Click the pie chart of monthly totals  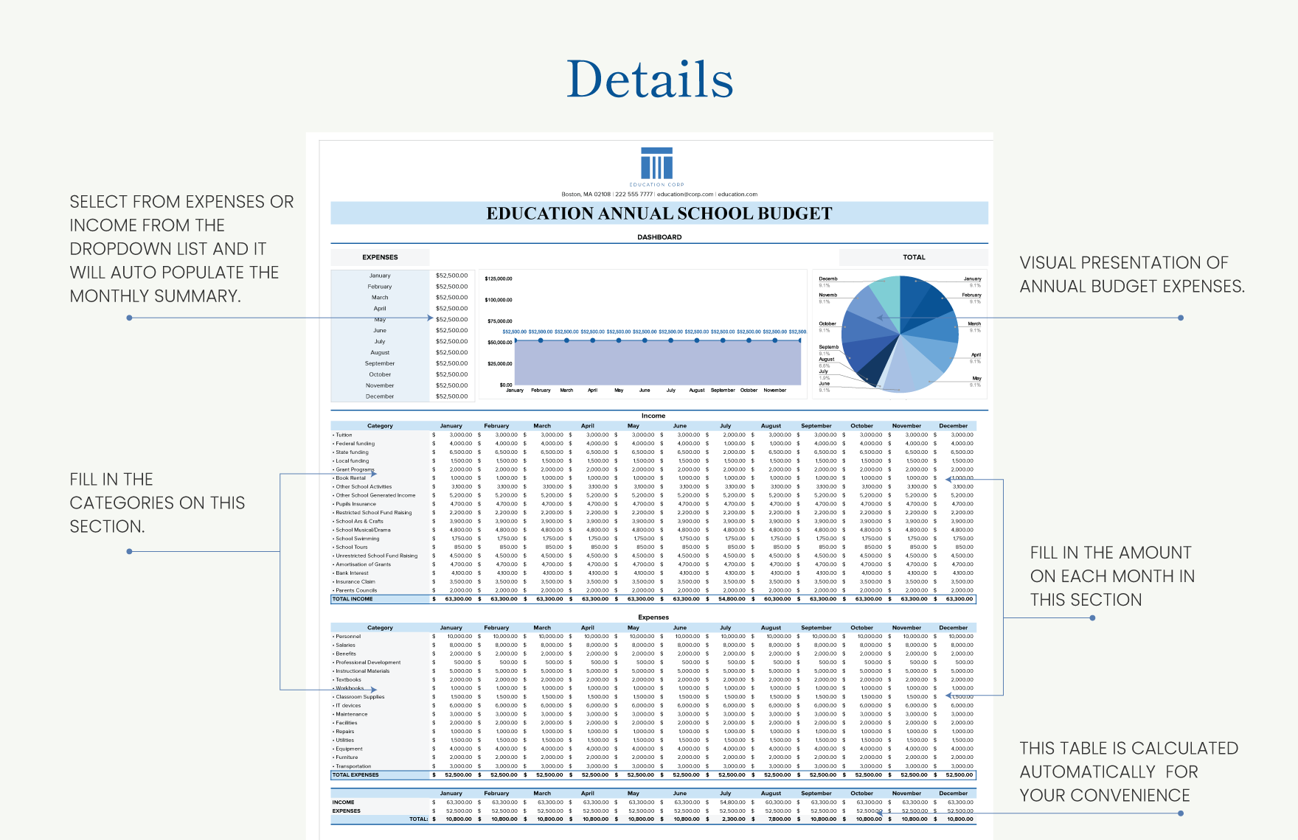[900, 334]
